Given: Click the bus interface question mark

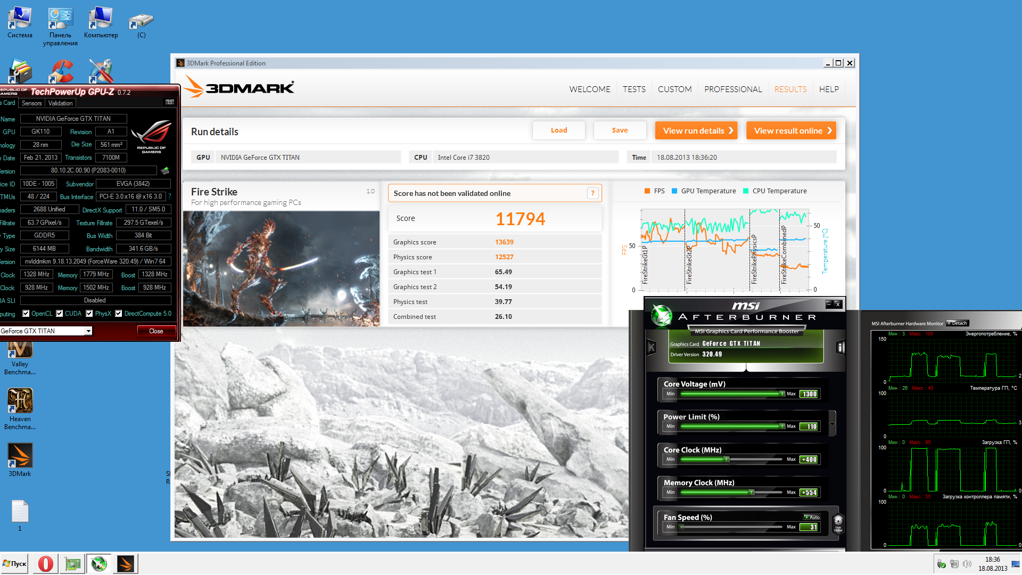Looking at the screenshot, I should click(169, 196).
